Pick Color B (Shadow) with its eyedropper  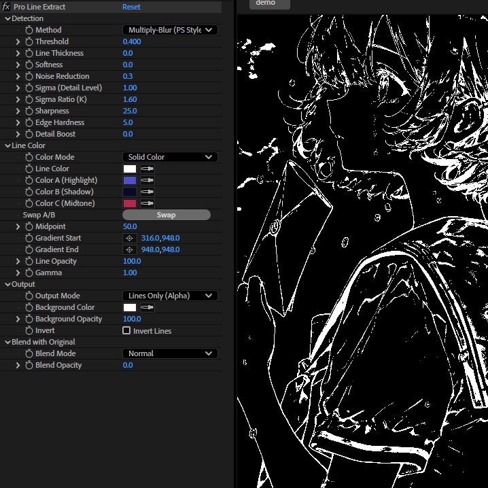(x=147, y=192)
